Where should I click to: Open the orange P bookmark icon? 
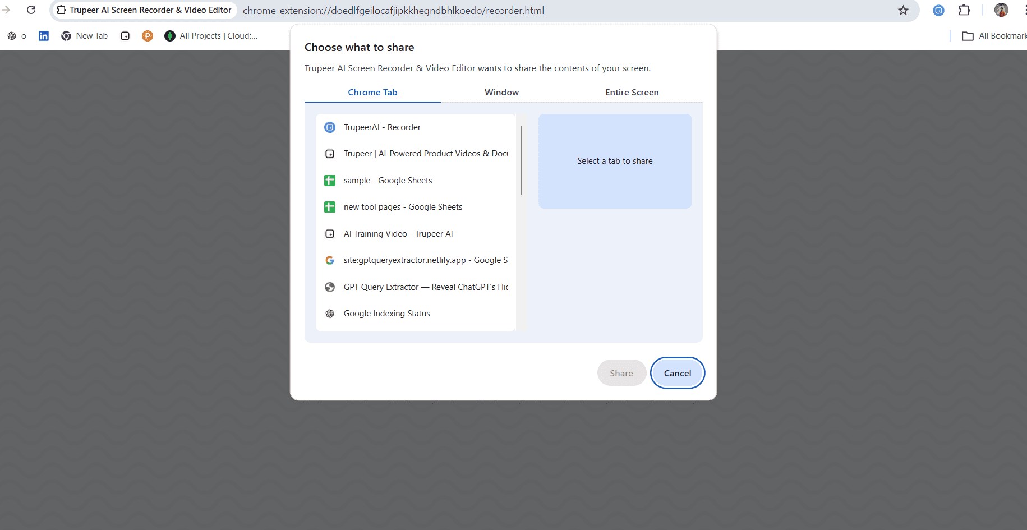pos(148,36)
